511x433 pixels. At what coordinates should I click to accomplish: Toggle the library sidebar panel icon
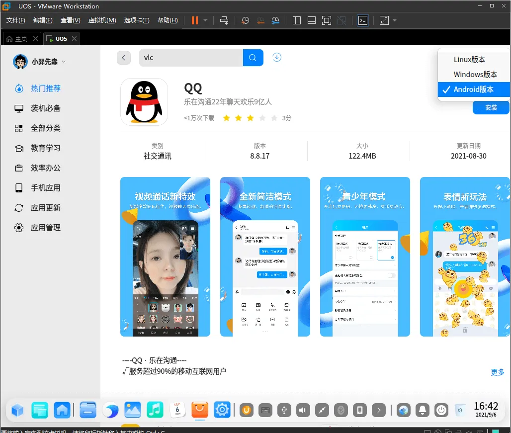[x=297, y=20]
